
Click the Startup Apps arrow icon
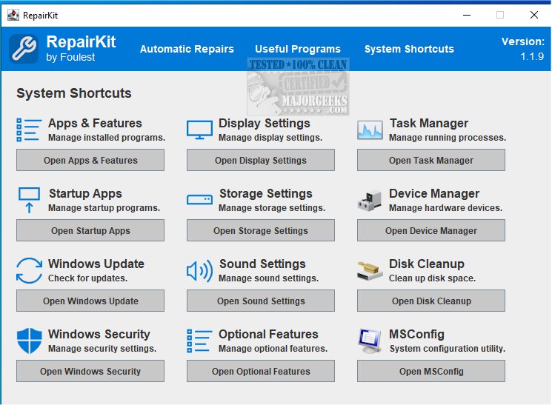(29, 200)
